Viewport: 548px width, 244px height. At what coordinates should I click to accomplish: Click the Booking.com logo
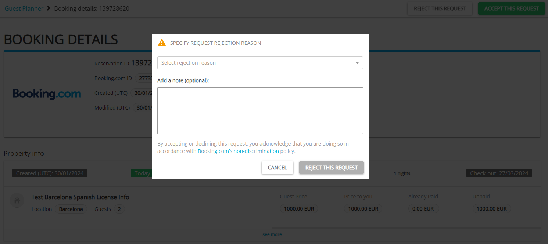tap(47, 94)
